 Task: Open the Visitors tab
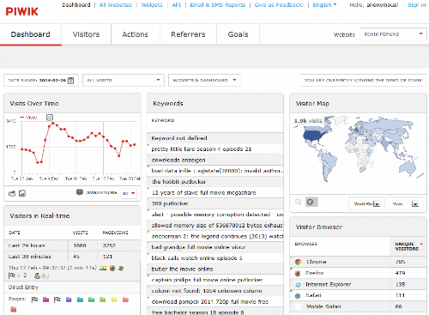click(x=86, y=34)
